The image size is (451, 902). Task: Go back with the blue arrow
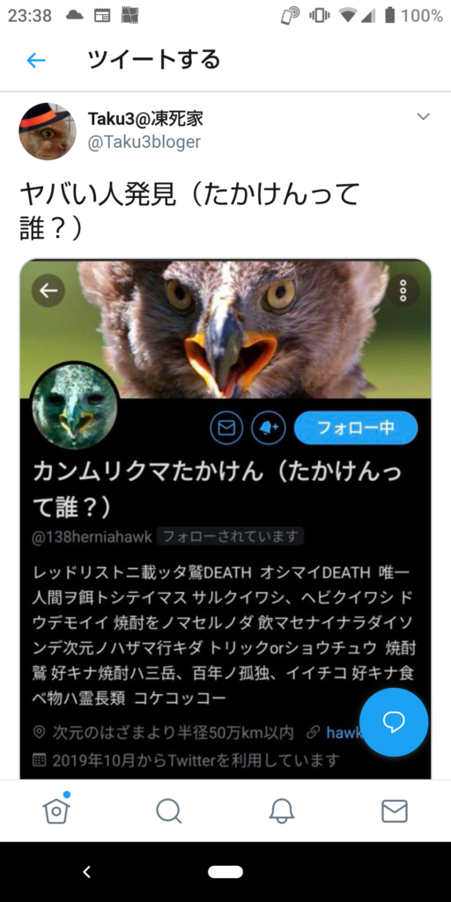pos(36,61)
